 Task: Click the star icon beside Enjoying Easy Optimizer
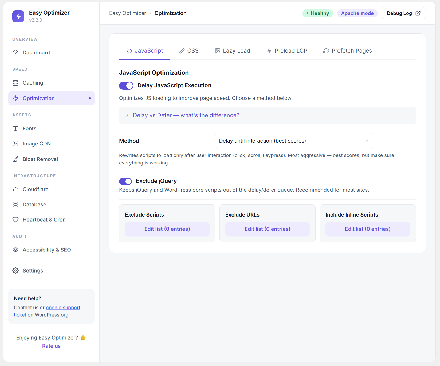pyautogui.click(x=83, y=338)
